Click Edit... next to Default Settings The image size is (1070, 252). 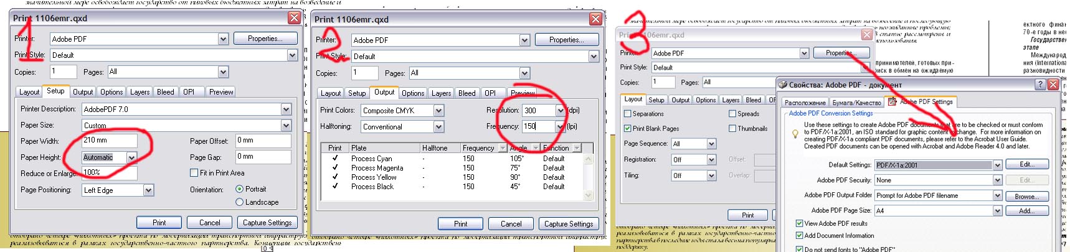pyautogui.click(x=1027, y=165)
